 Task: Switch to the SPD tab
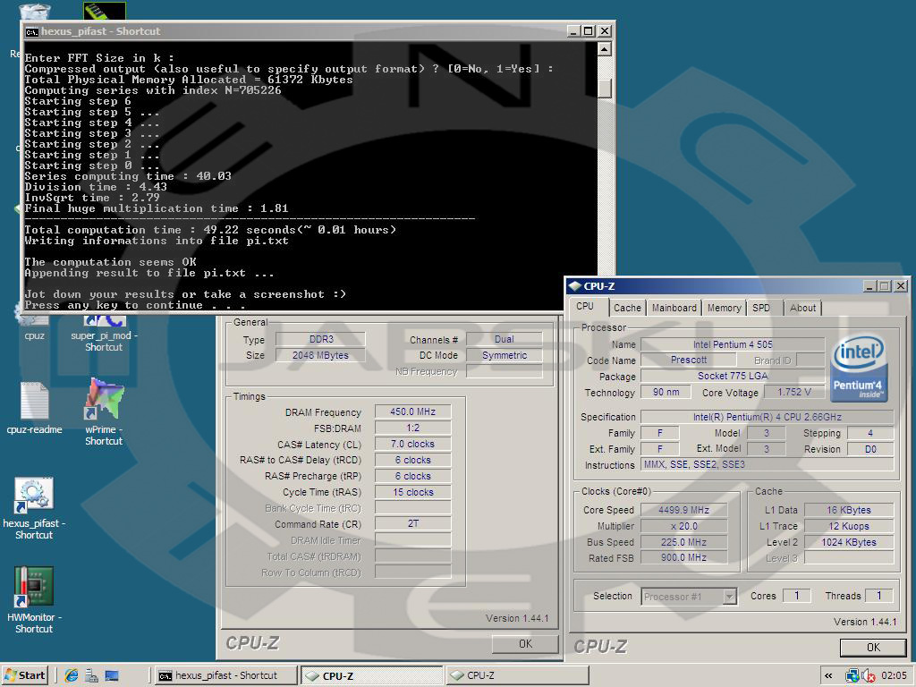pos(761,308)
